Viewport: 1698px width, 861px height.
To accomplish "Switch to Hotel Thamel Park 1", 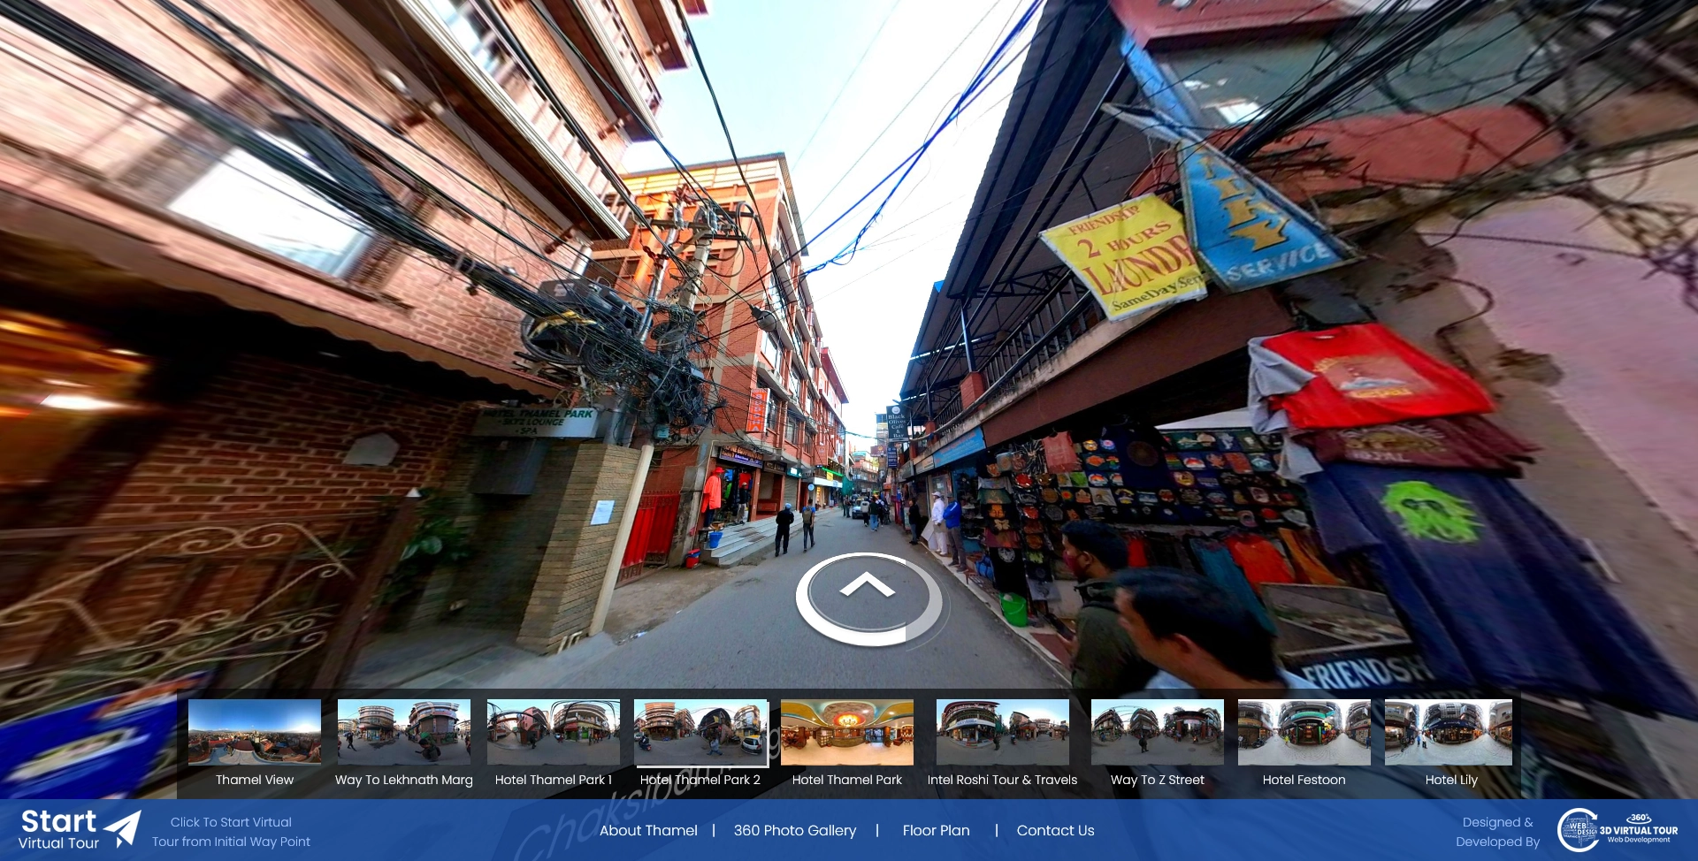I will (553, 732).
